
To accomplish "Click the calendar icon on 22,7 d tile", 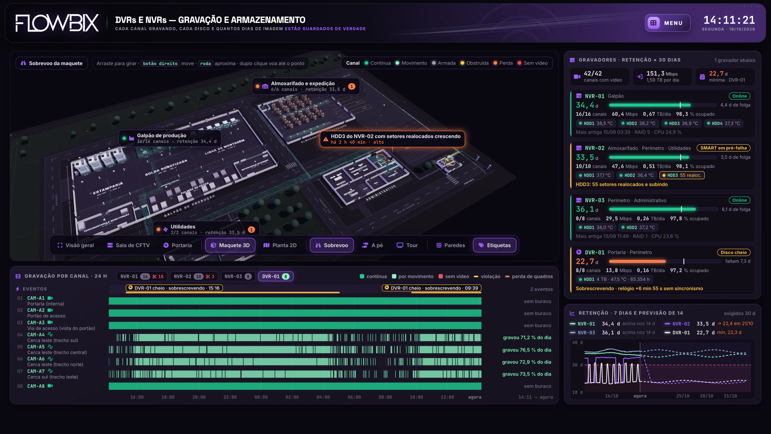I will tap(702, 77).
